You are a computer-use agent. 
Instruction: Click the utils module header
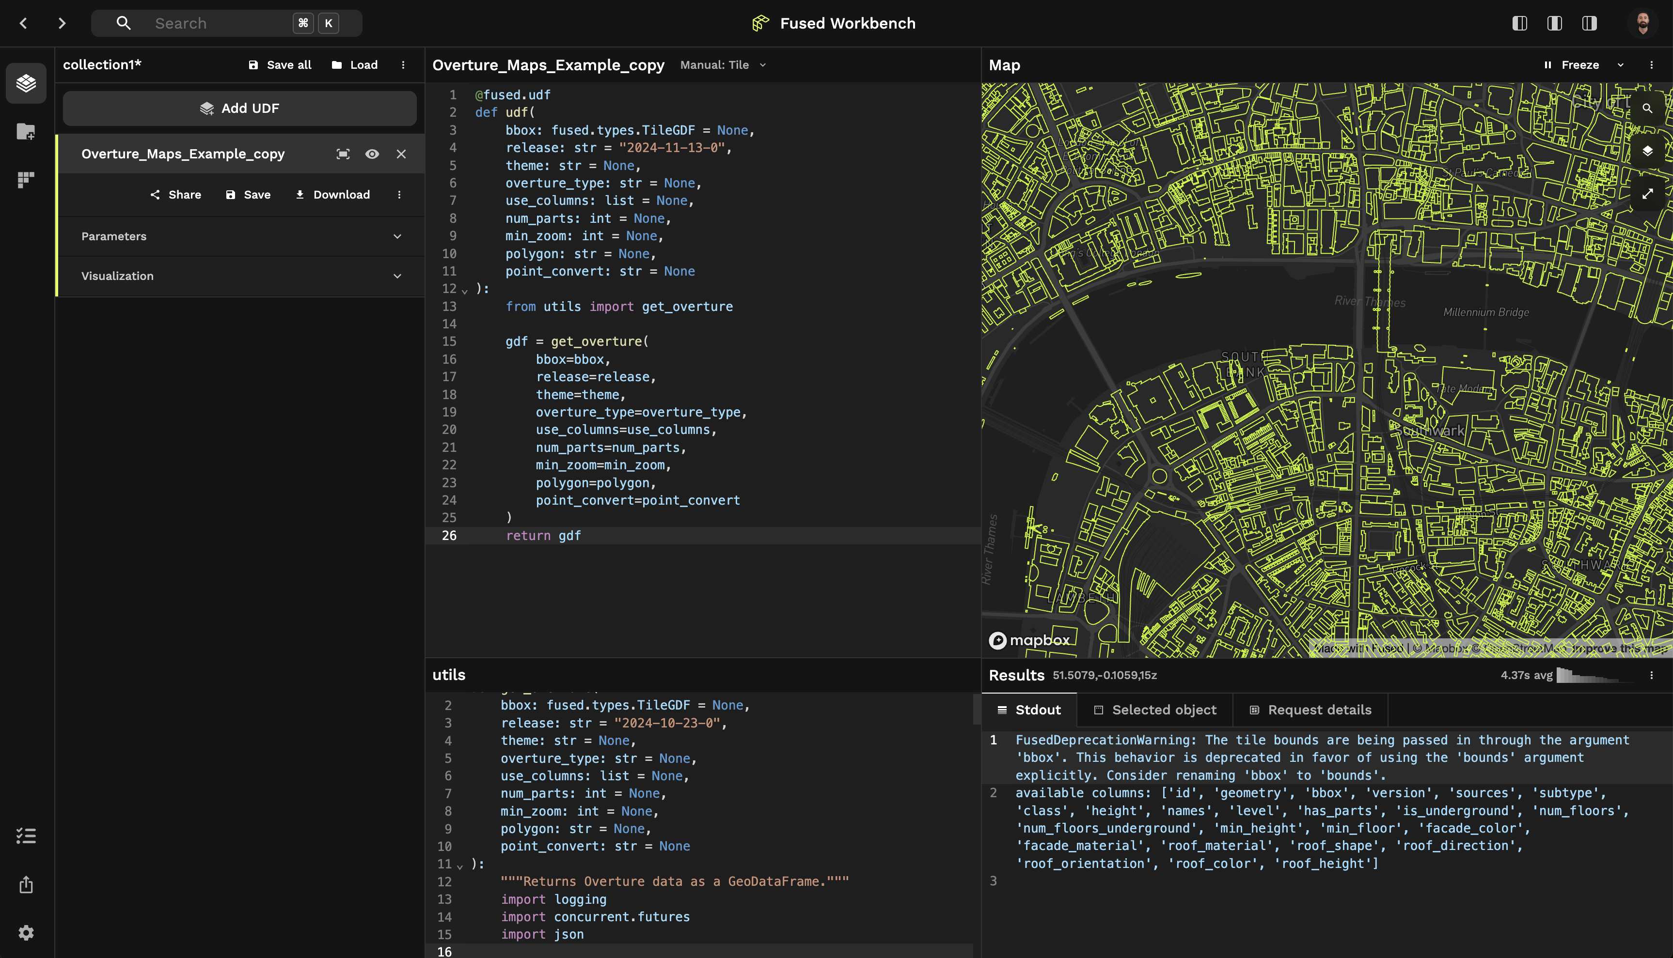[x=449, y=674]
